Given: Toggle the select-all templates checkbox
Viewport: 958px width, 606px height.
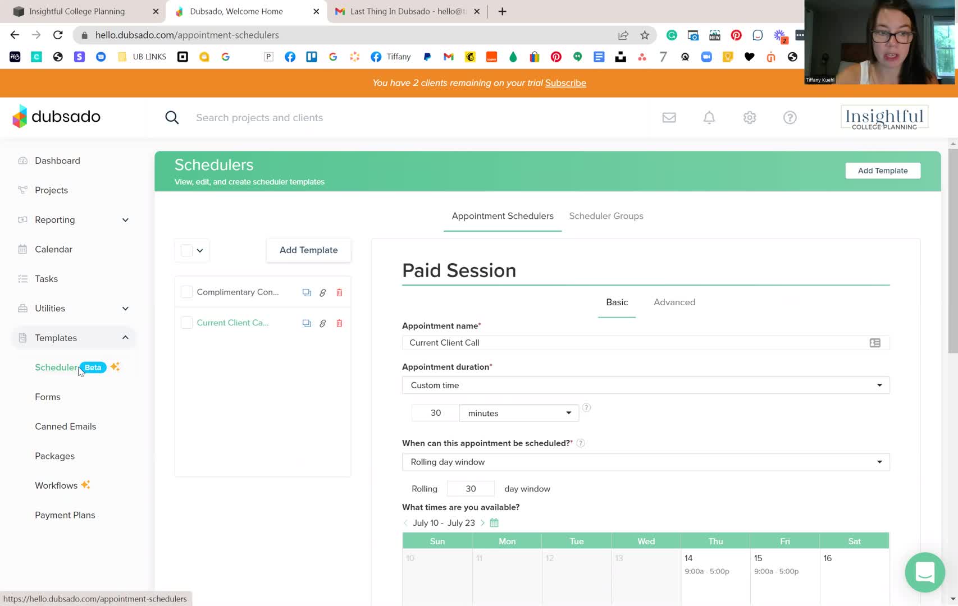Looking at the screenshot, I should (x=187, y=250).
